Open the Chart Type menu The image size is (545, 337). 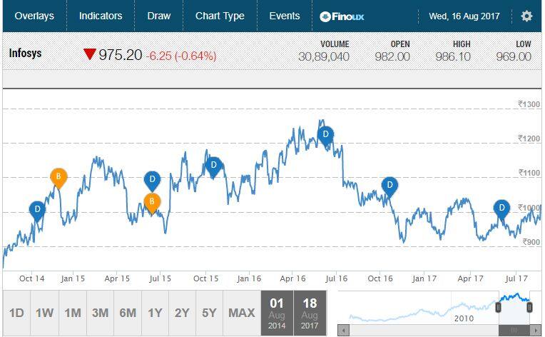220,16
